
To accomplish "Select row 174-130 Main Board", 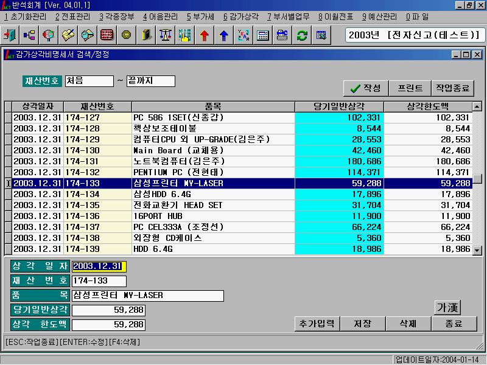I will 213,150.
